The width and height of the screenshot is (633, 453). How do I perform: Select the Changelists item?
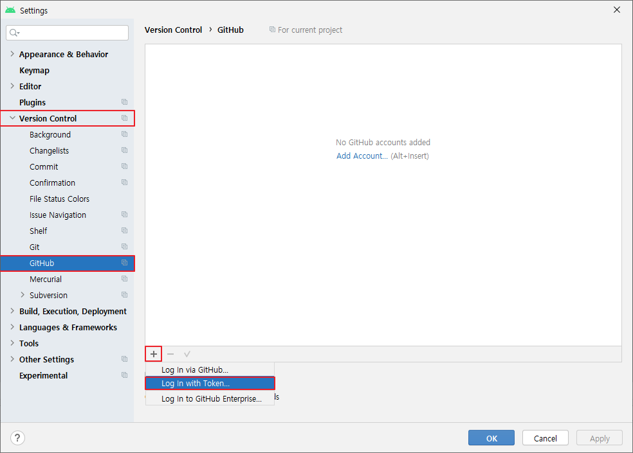(x=50, y=151)
